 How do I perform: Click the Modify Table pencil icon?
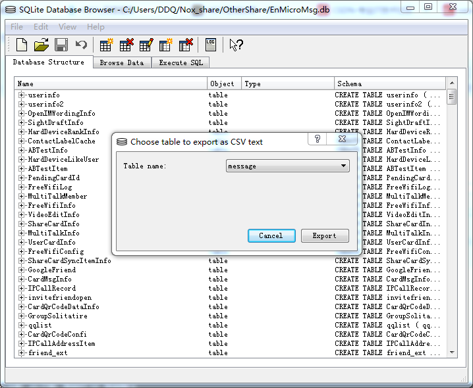(146, 45)
